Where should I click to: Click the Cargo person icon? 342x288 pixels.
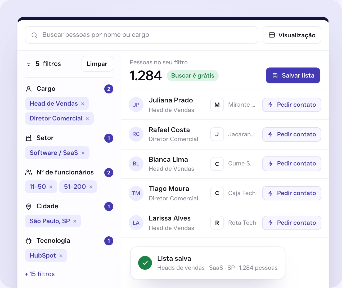pyautogui.click(x=29, y=89)
